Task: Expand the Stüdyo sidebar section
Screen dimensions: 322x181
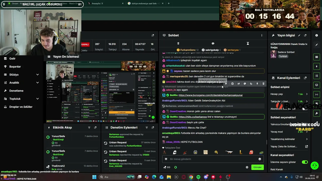Action: pyautogui.click(x=37, y=75)
